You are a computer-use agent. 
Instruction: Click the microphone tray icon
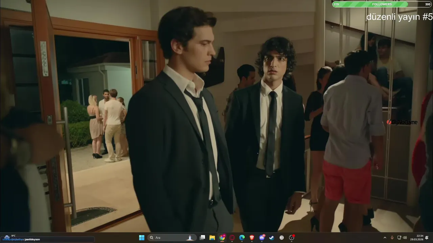coord(392,238)
